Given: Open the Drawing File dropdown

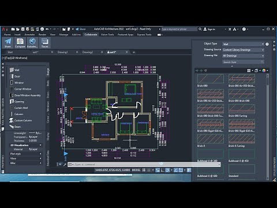Looking at the screenshot, I should tap(243, 55).
